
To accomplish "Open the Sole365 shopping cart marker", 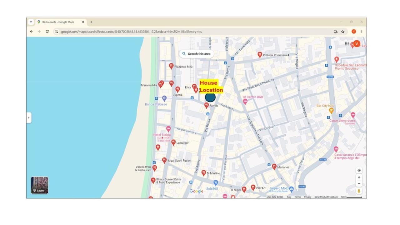I will (215, 183).
